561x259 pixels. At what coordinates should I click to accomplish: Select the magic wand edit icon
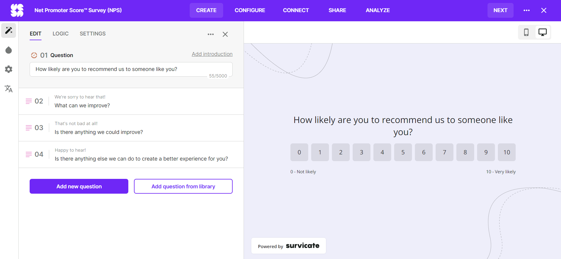click(x=9, y=30)
